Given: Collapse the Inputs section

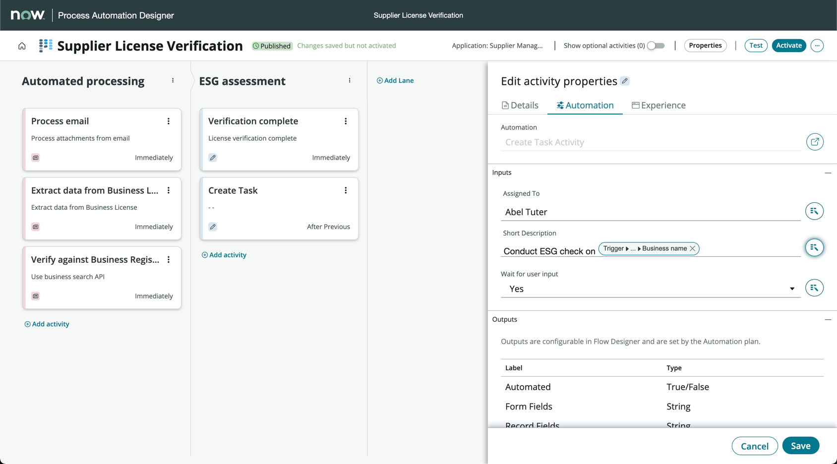Looking at the screenshot, I should coord(828,173).
